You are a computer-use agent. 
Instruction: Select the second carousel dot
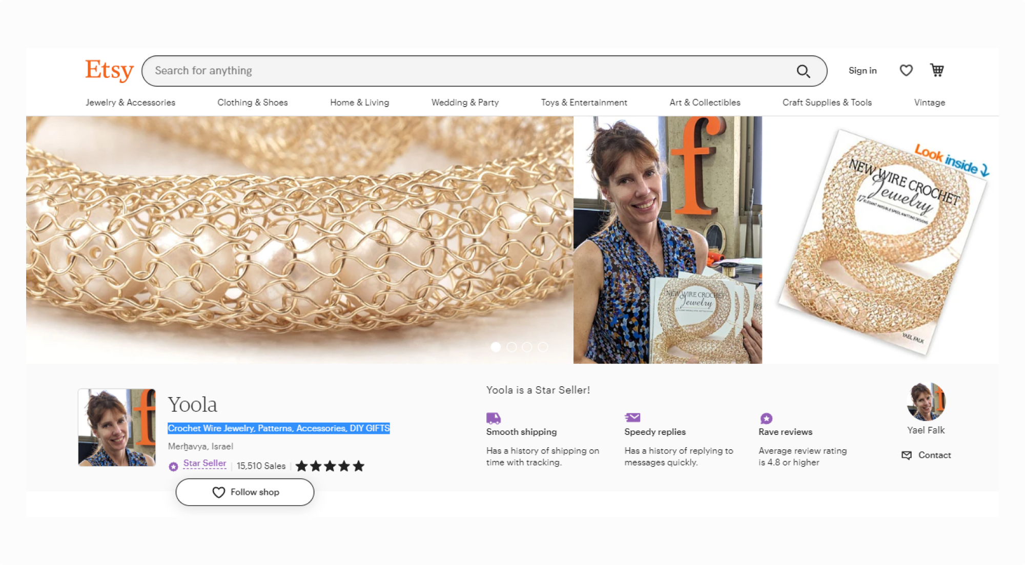[511, 347]
